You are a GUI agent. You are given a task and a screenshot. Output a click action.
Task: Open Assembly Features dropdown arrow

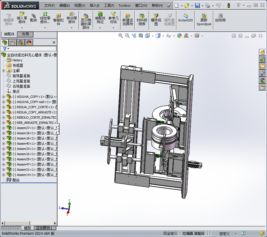[100, 28]
